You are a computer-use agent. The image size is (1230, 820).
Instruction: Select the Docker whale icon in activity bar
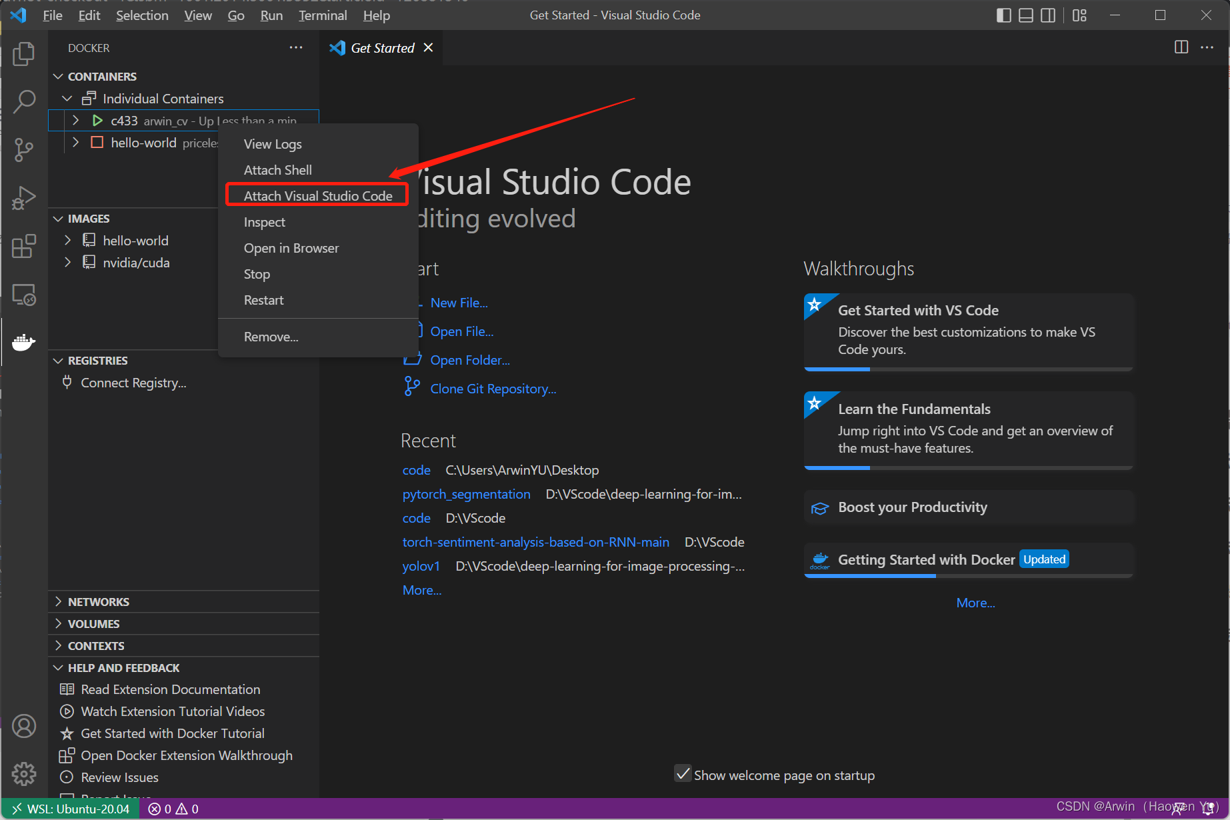point(24,342)
